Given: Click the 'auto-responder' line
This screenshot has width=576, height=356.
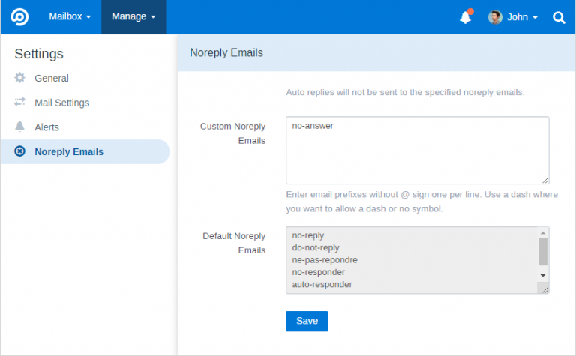Looking at the screenshot, I should tap(322, 285).
